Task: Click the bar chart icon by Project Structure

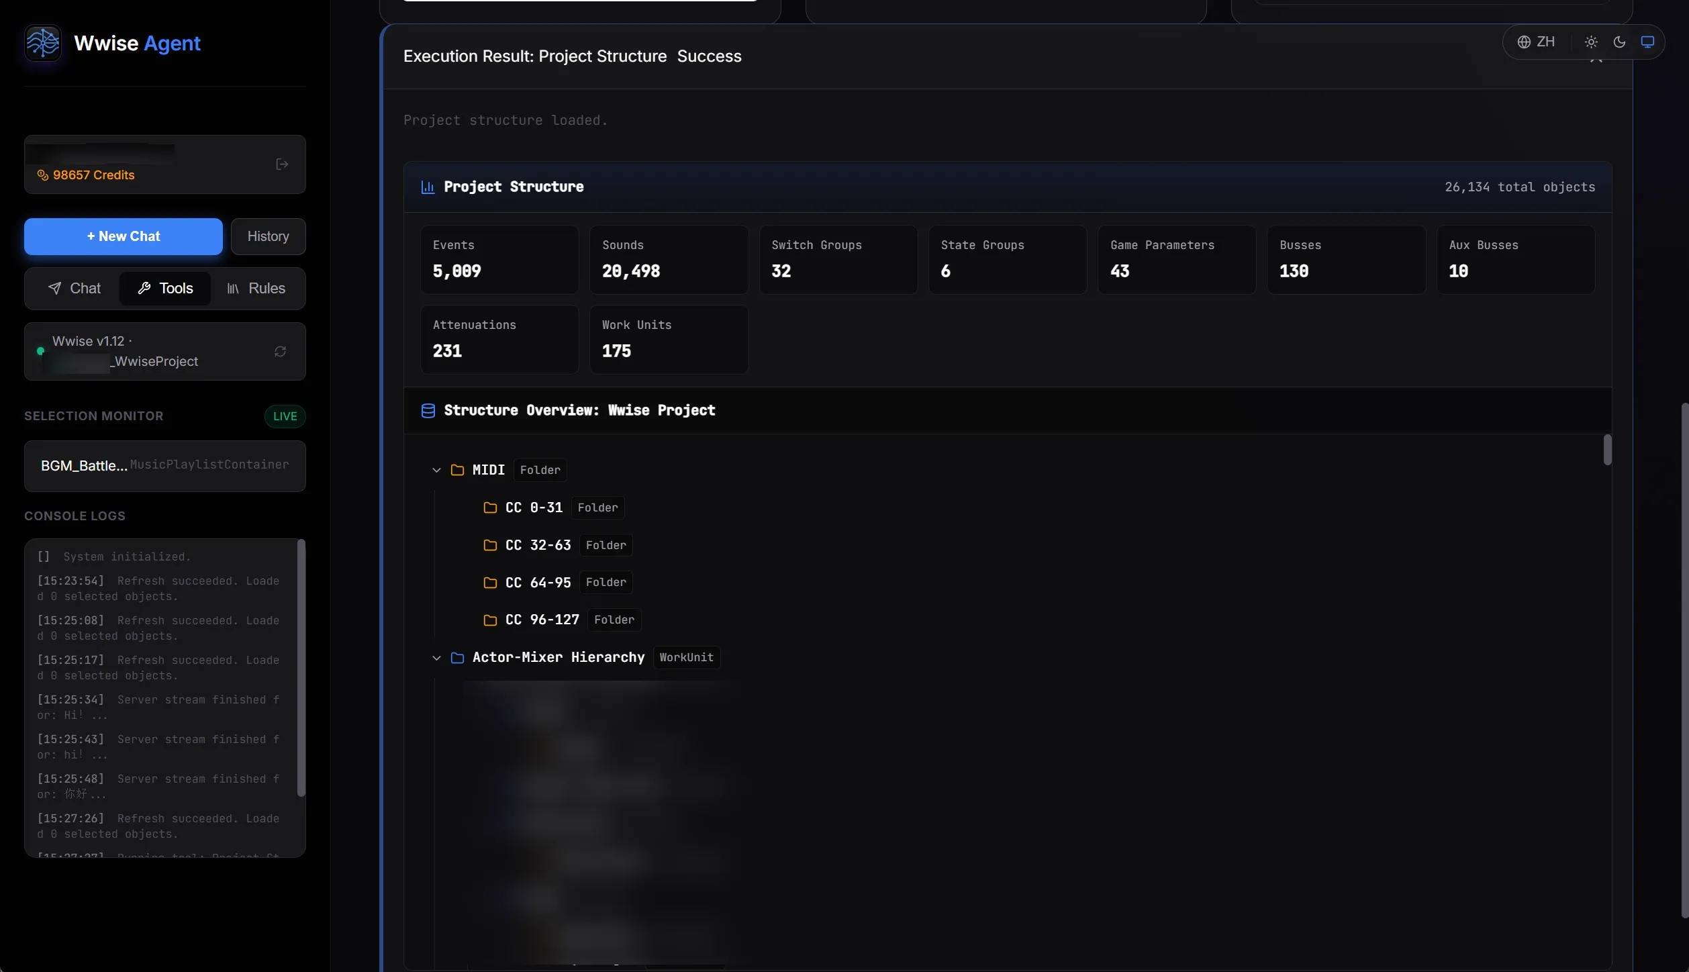Action: click(x=428, y=187)
